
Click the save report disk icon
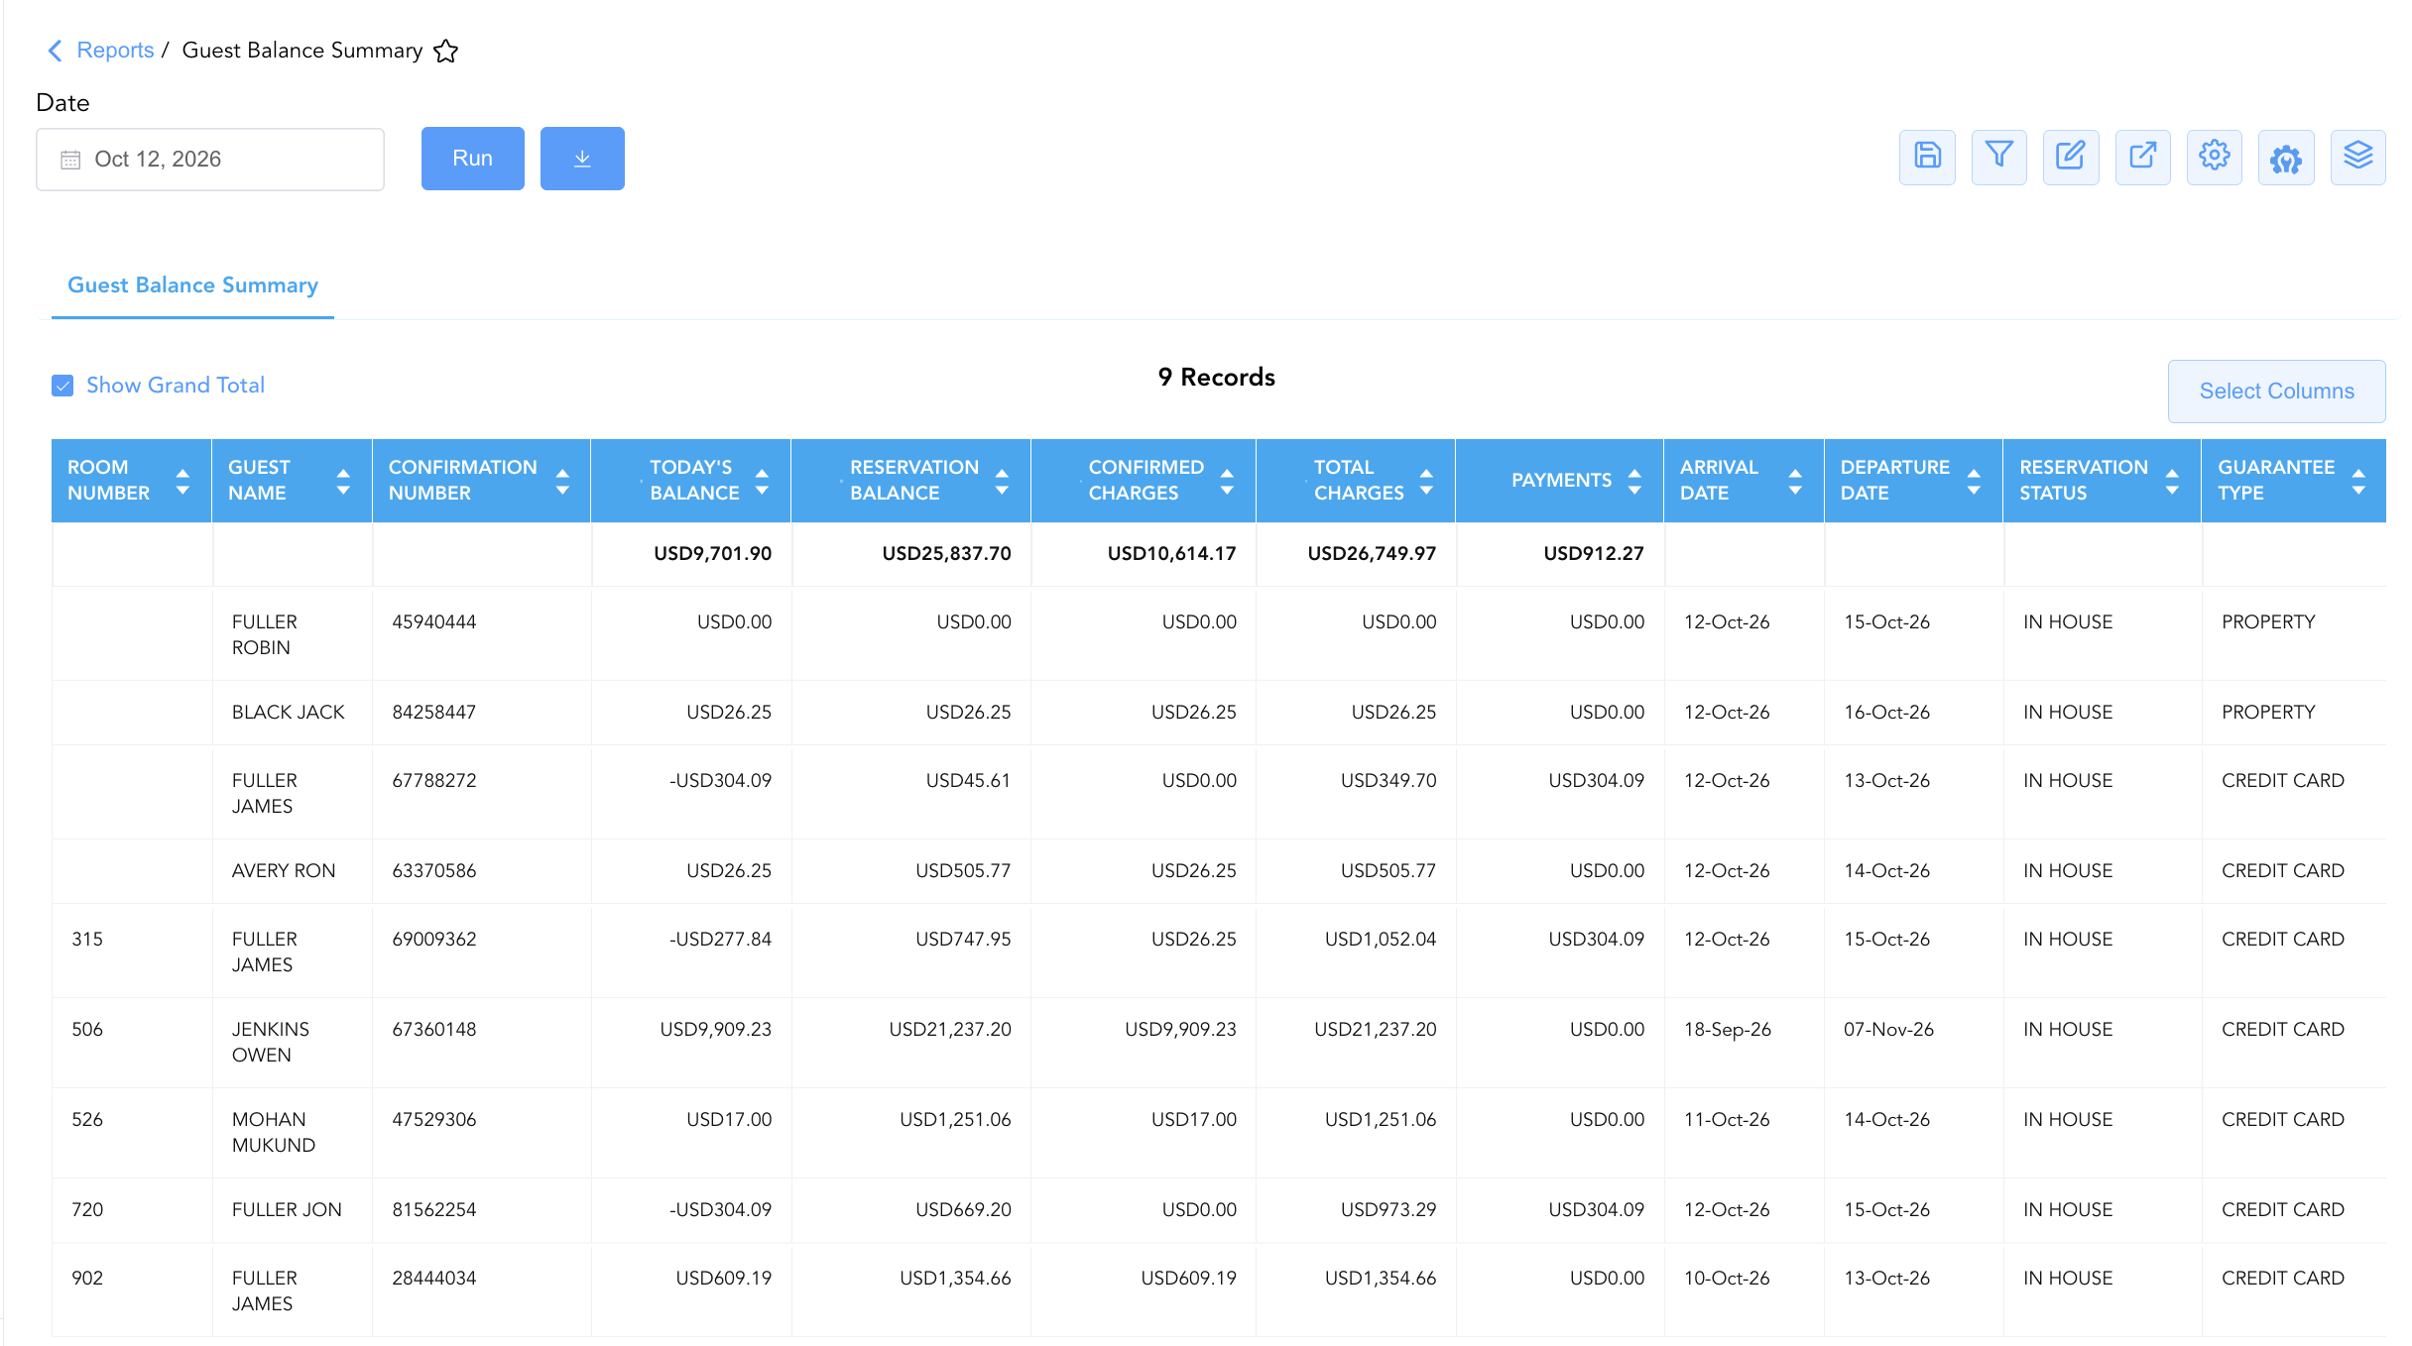(1927, 157)
